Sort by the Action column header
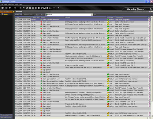Viewport: 153px width, 119px height. 52,17
